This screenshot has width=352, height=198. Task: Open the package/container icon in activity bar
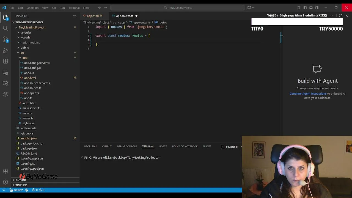5,94
